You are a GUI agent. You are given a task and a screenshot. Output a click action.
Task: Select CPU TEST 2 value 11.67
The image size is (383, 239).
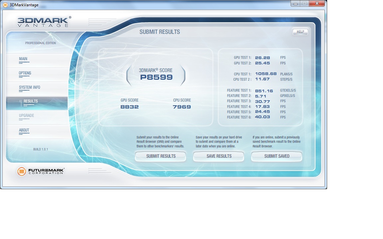click(x=262, y=79)
